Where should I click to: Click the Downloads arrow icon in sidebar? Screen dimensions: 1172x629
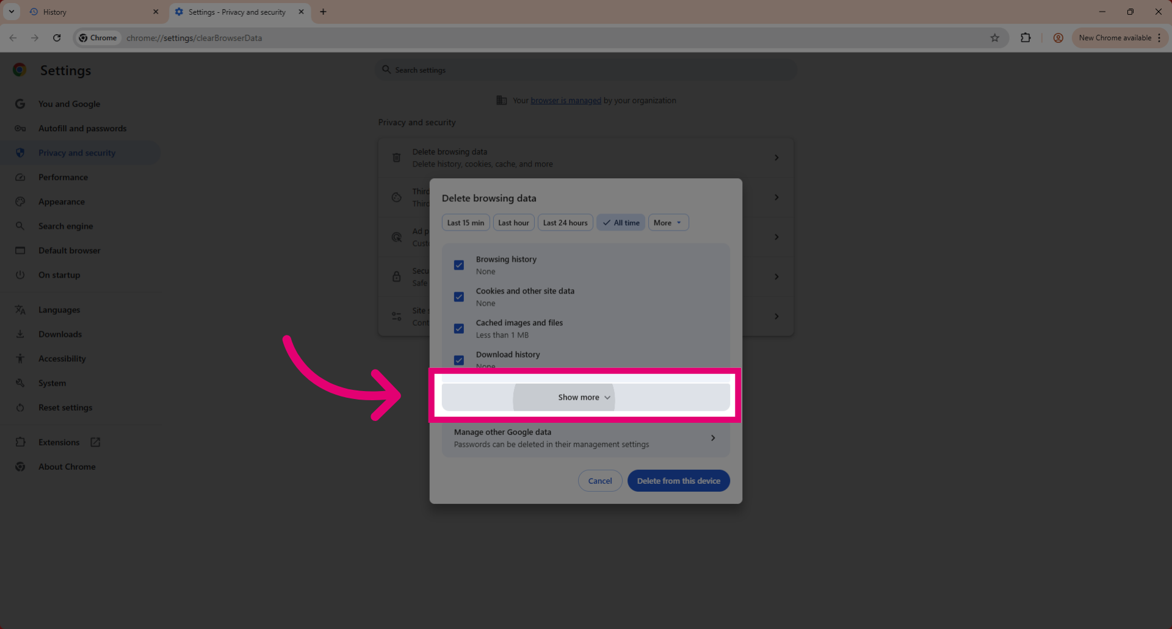[x=20, y=334]
